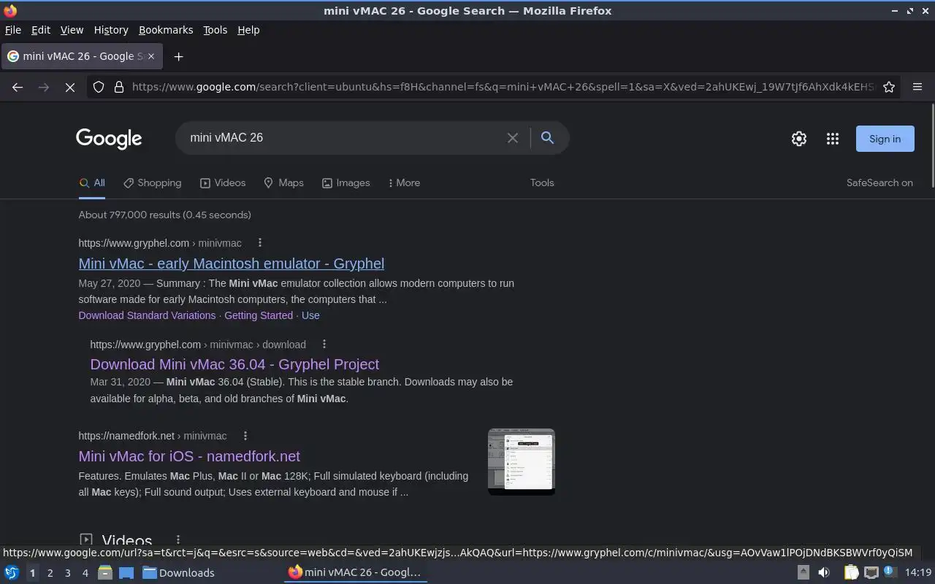Open options for the namedfork.net result
The image size is (935, 584).
point(245,436)
